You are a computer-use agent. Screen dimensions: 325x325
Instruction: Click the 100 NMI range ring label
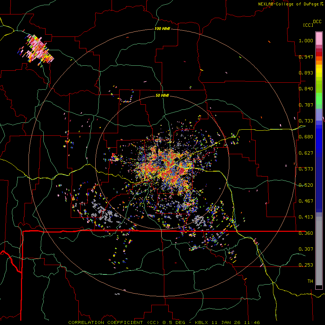(x=162, y=29)
